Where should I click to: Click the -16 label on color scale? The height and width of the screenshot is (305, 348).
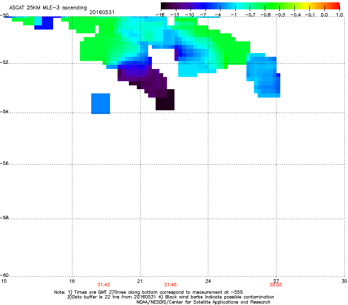pos(160,15)
